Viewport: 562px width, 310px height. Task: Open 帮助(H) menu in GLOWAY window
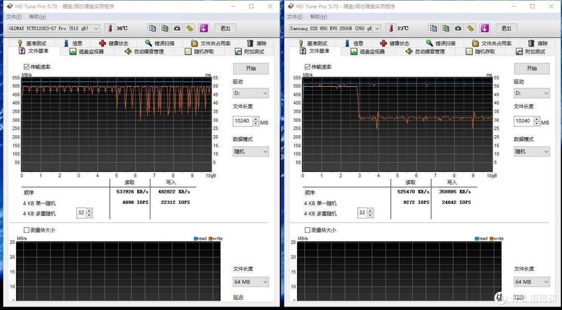(37, 17)
